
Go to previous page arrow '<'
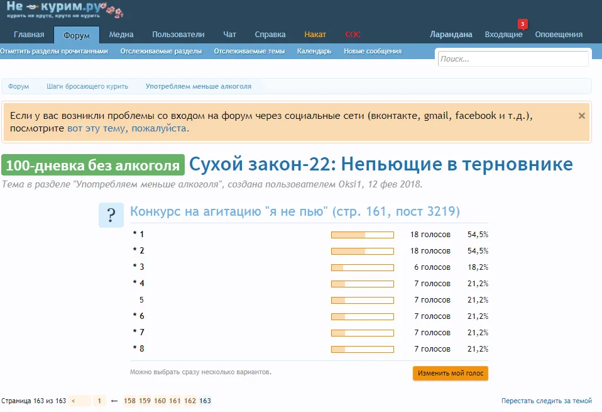pyautogui.click(x=79, y=401)
